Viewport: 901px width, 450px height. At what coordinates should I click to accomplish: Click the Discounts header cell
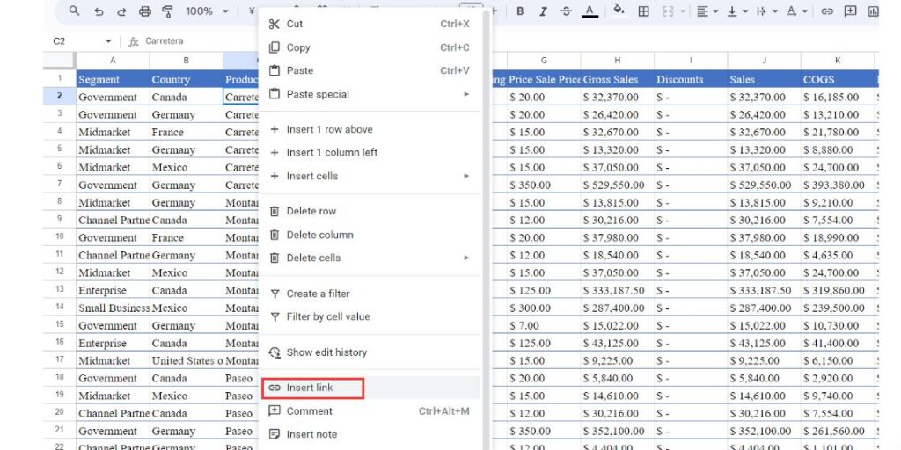click(x=691, y=79)
